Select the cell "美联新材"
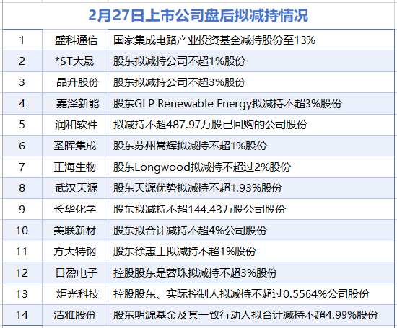The image size is (397, 328). pos(75,231)
